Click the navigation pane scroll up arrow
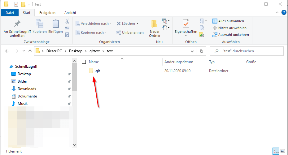Image resolution: width=288 pixels, height=155 pixels. [74, 61]
